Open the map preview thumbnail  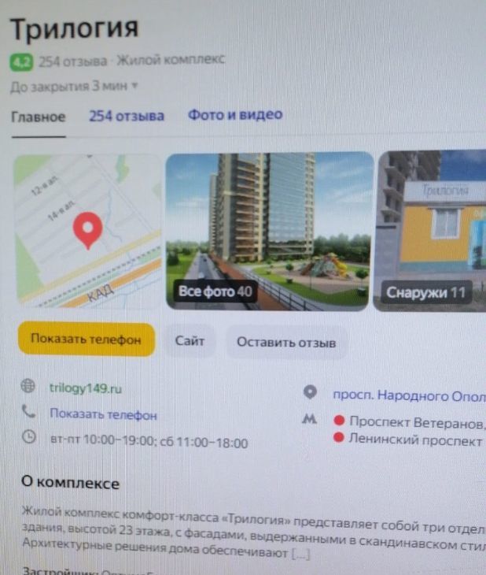coord(88,232)
